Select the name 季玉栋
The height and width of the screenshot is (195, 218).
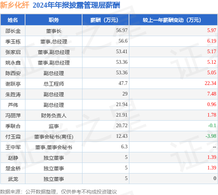pos(13,42)
